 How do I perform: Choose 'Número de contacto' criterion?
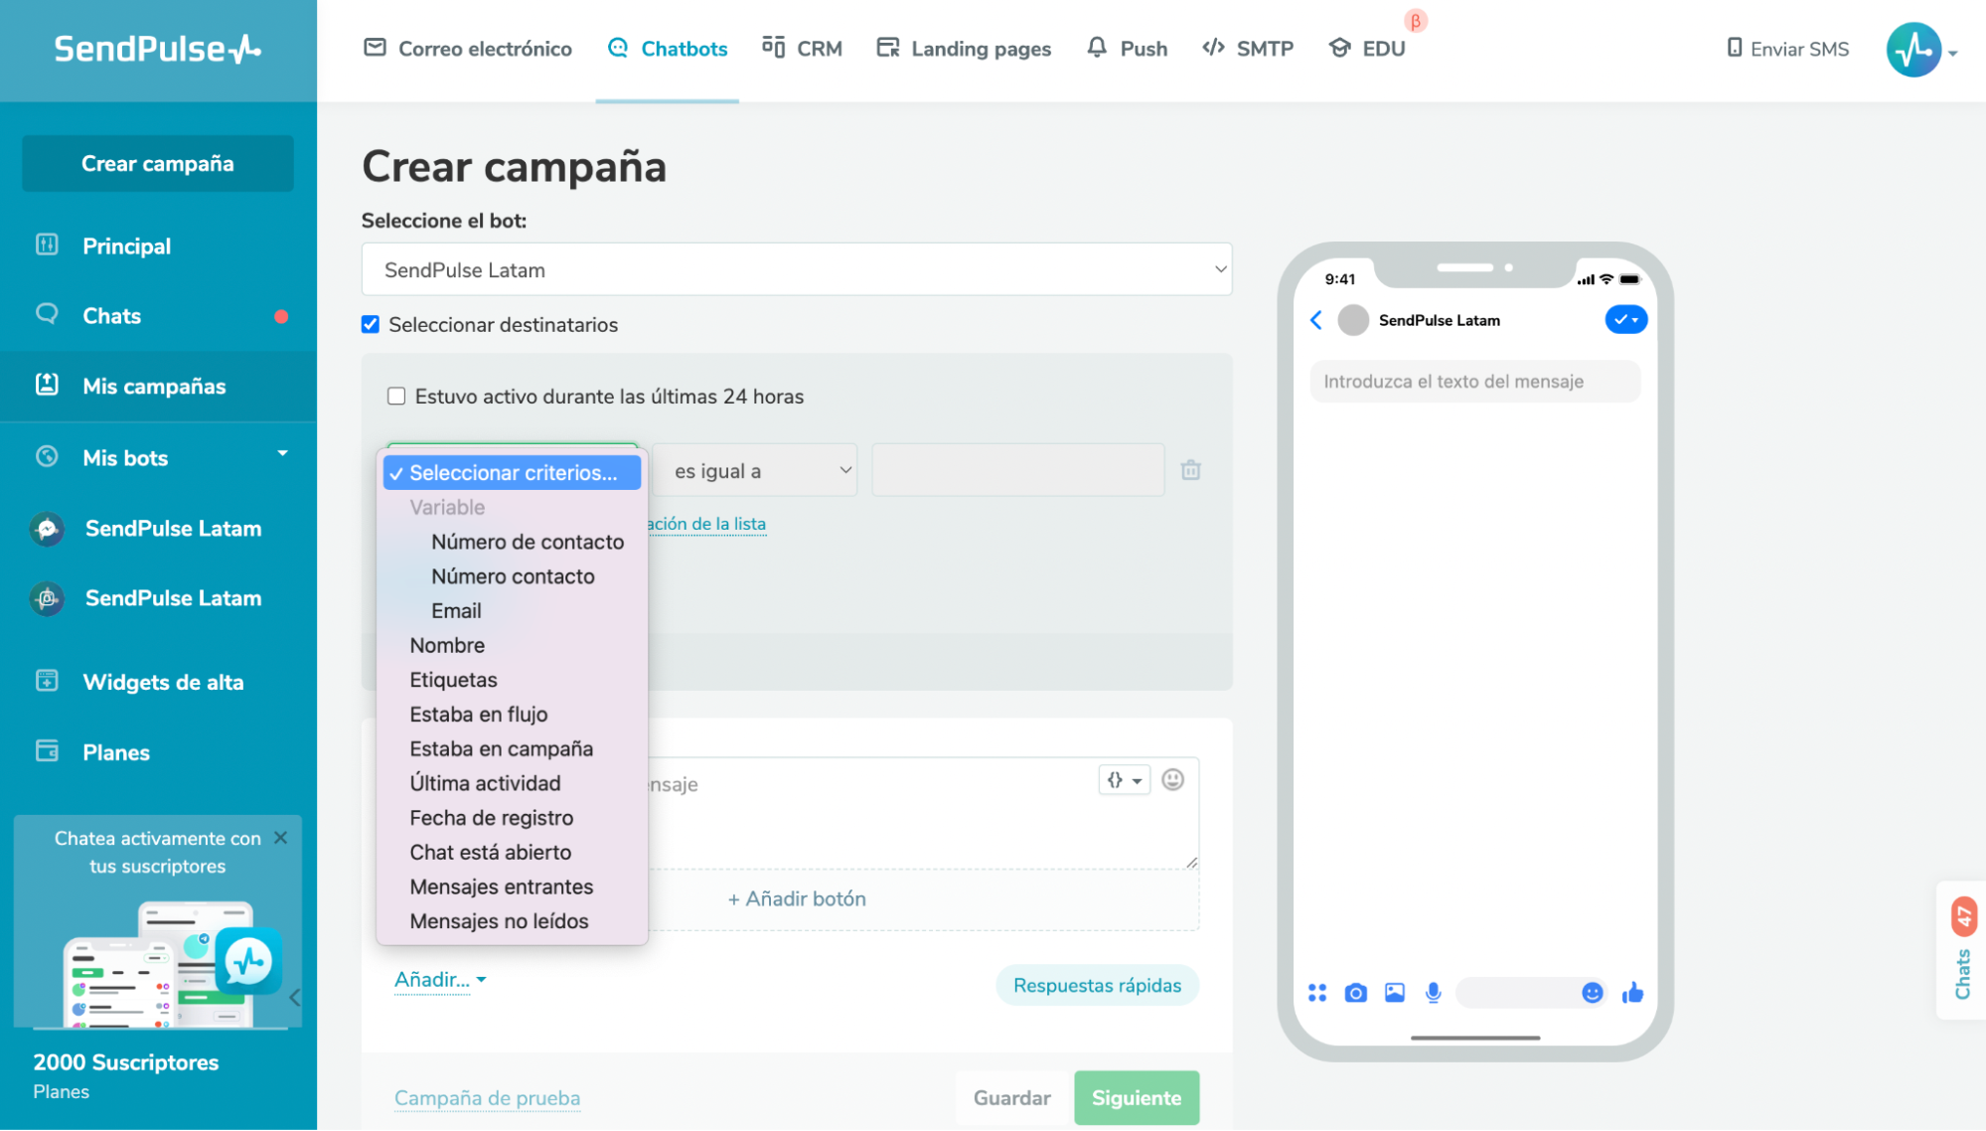(528, 542)
